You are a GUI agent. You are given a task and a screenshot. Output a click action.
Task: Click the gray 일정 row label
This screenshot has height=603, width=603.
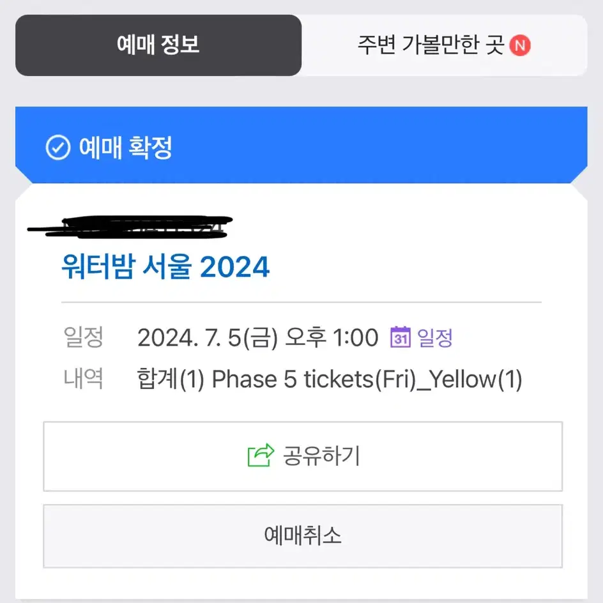tap(84, 337)
